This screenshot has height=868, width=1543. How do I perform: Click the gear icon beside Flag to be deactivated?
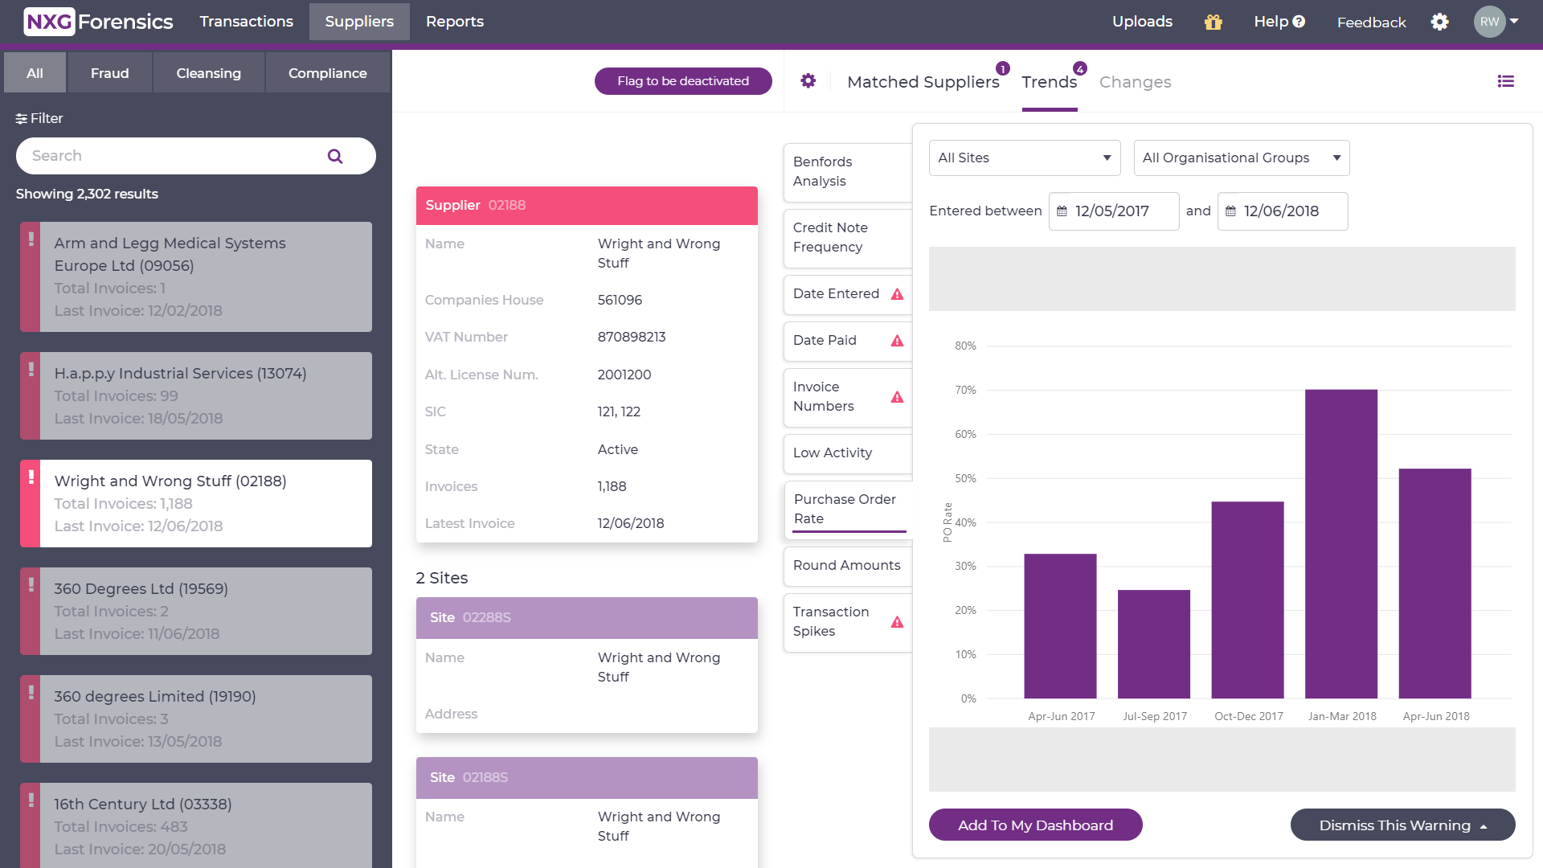coord(808,80)
